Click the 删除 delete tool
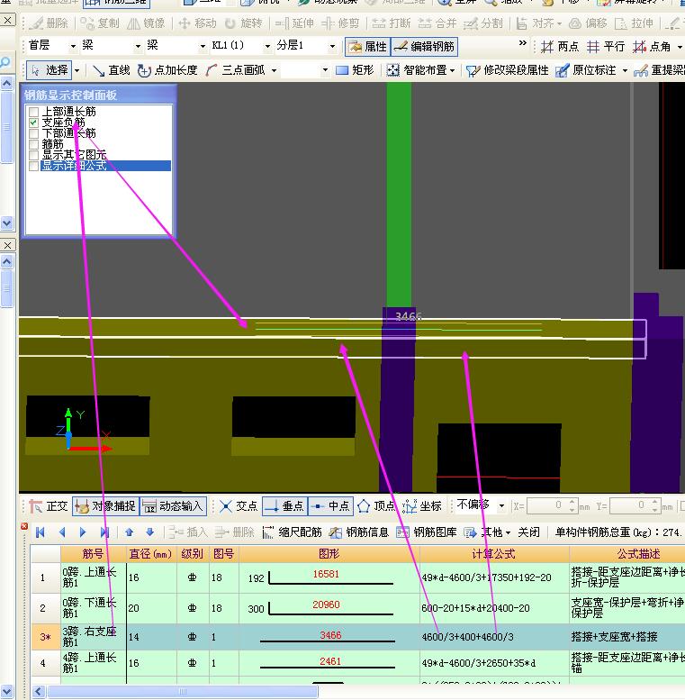Image resolution: width=685 pixels, height=700 pixels. 50,23
